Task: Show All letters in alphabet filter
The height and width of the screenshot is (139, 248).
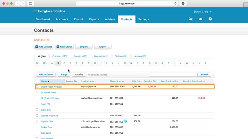Action: coord(37,63)
